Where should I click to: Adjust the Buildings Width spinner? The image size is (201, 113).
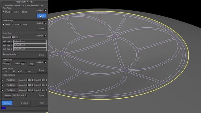coord(26,95)
